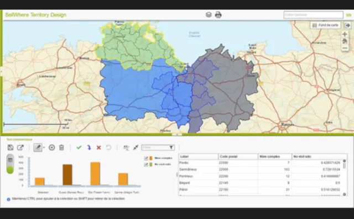Click postal code 22190 cell
The image size is (354, 219).
(238, 190)
